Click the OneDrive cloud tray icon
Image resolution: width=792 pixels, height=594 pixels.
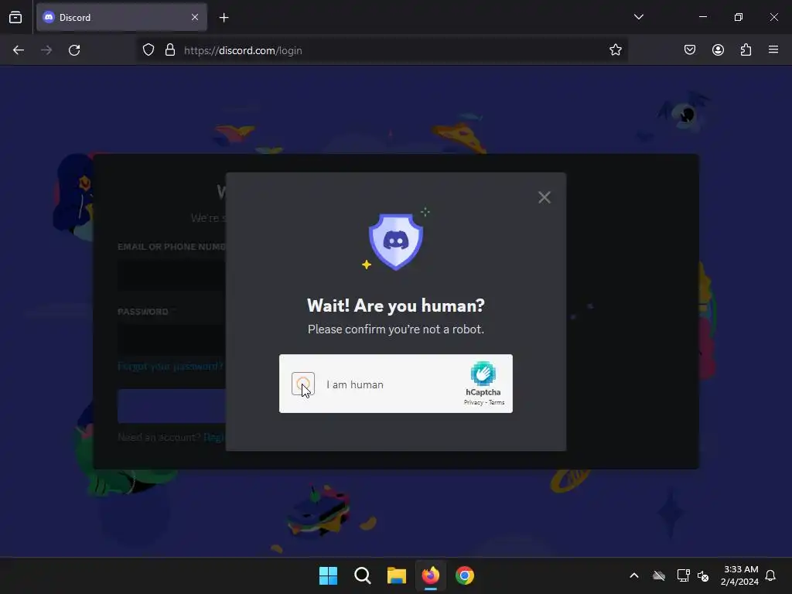click(x=659, y=575)
